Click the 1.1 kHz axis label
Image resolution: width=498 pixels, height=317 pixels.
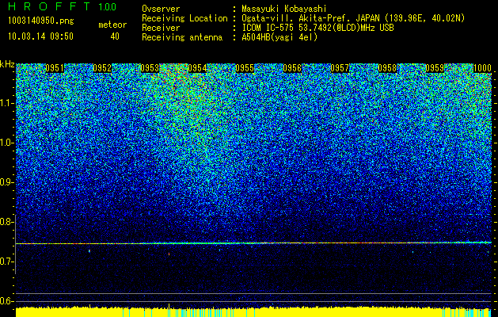(x=6, y=104)
